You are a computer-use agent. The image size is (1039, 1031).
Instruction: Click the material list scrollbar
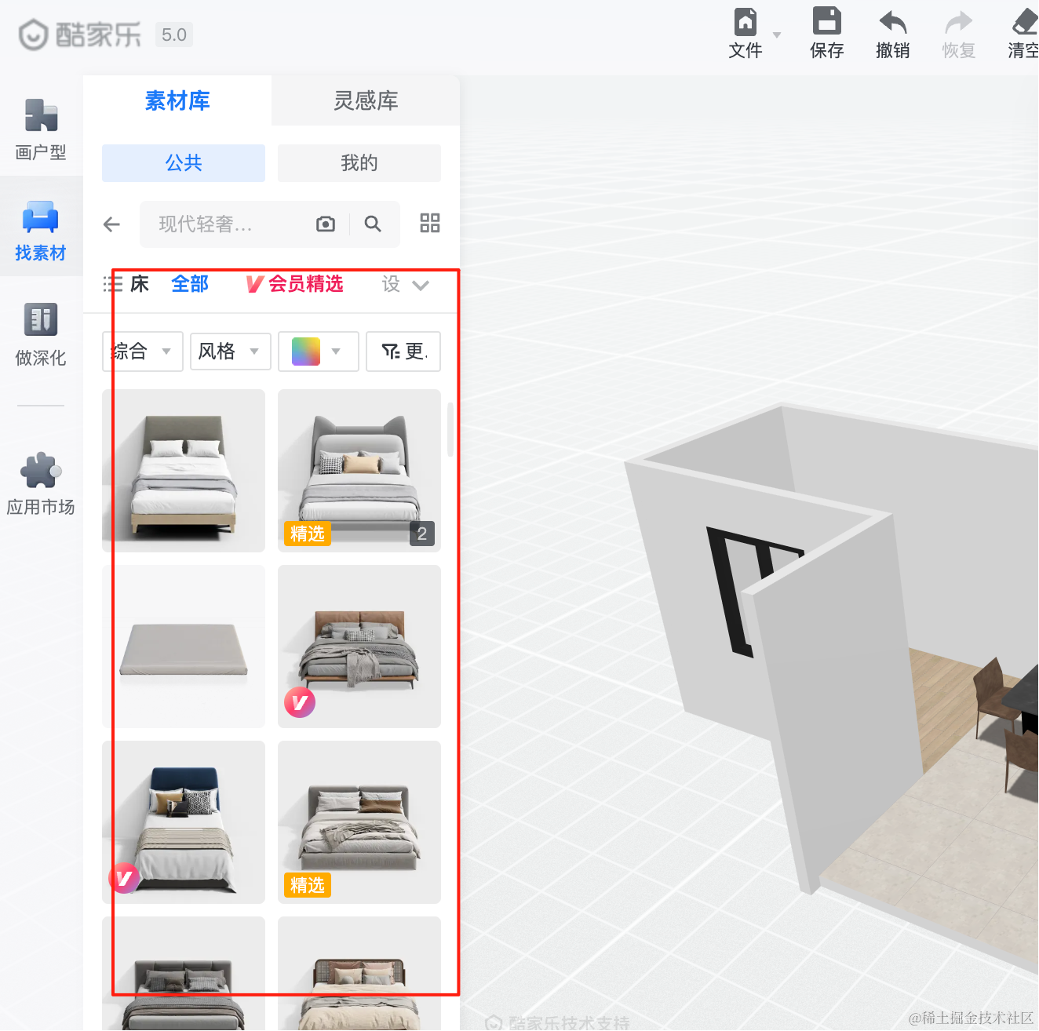450,429
